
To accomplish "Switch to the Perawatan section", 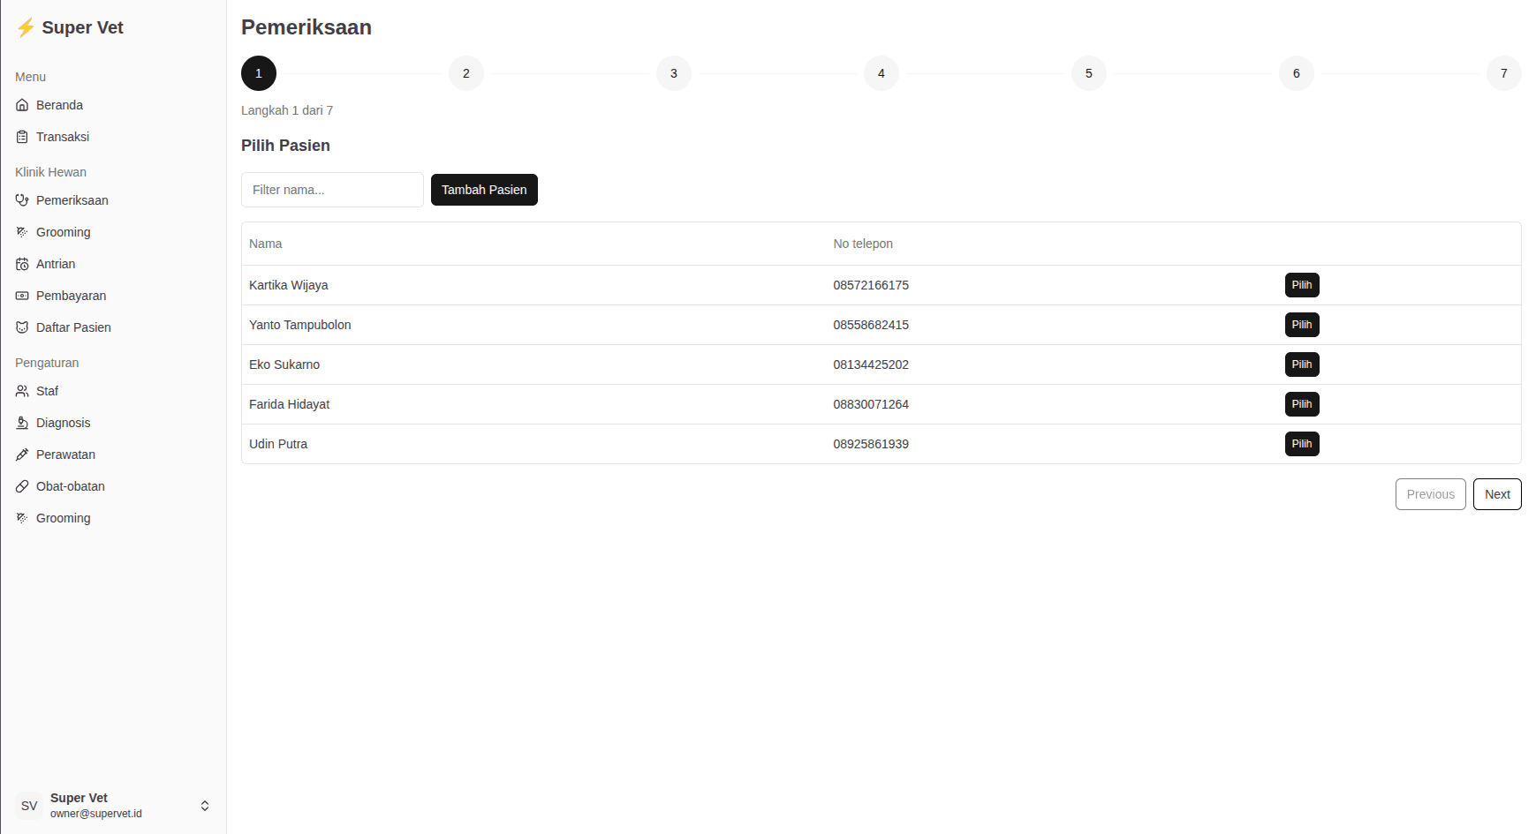I will tap(64, 455).
